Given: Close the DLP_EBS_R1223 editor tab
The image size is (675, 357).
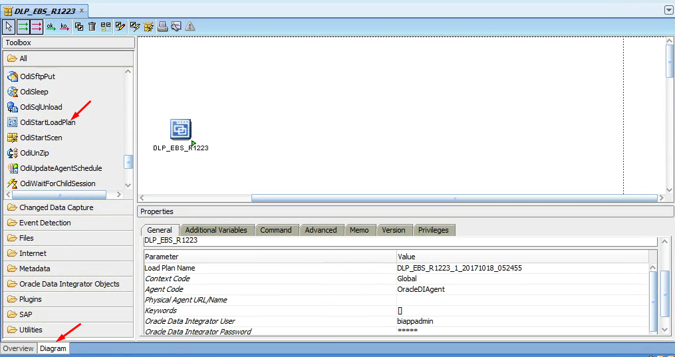Looking at the screenshot, I should (x=82, y=11).
